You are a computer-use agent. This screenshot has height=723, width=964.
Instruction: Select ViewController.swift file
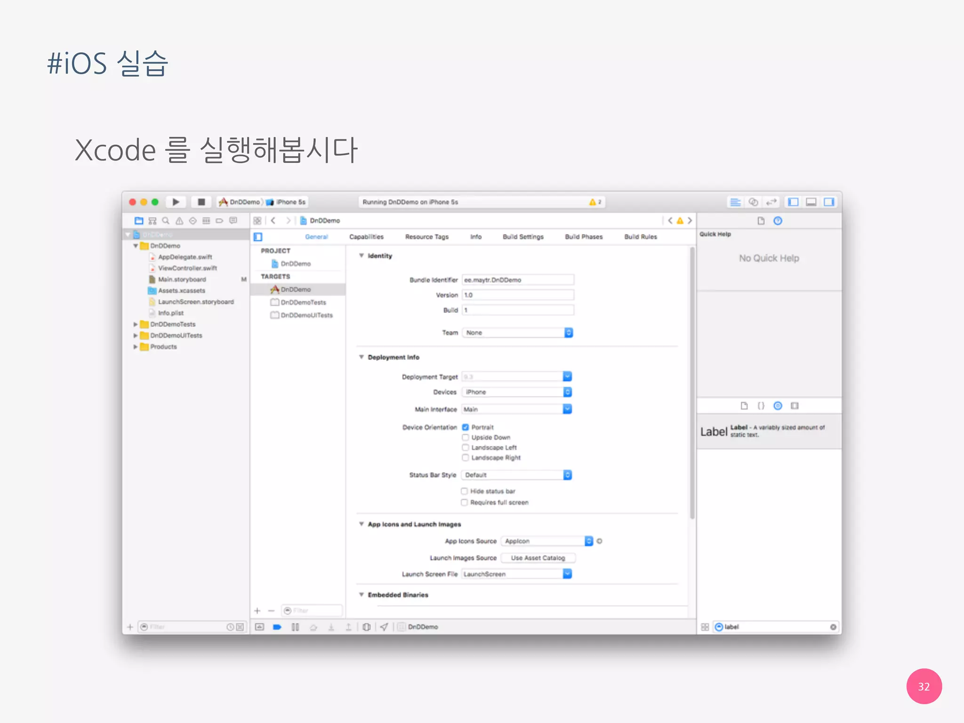[187, 268]
